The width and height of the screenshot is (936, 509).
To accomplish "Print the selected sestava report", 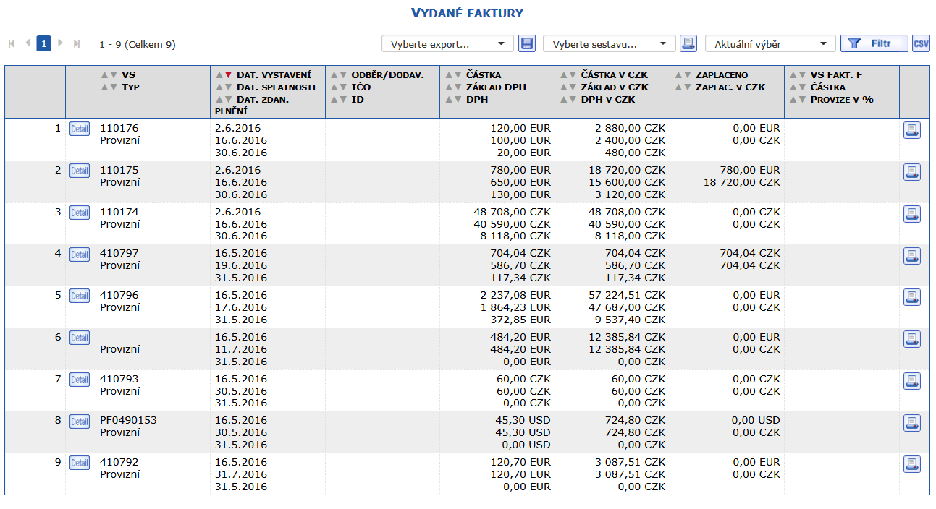I will (688, 43).
